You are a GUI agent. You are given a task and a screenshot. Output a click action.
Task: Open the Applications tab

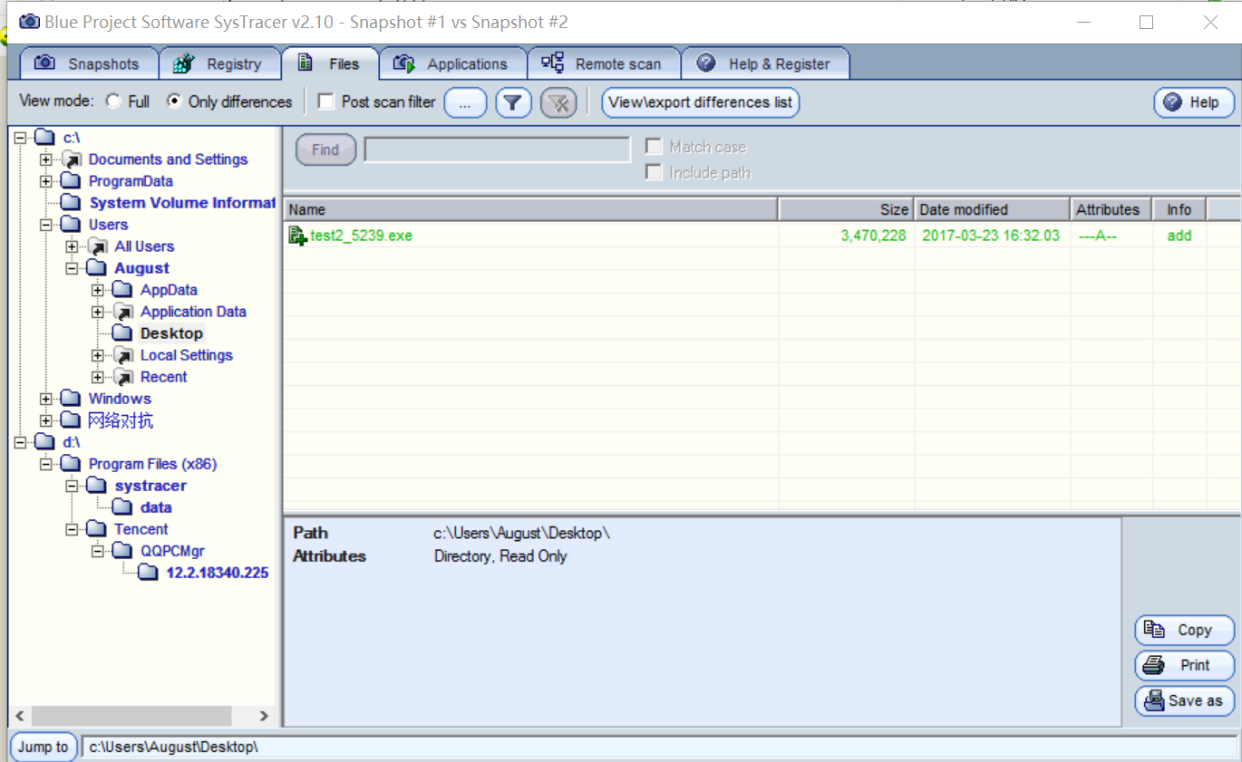tap(453, 63)
